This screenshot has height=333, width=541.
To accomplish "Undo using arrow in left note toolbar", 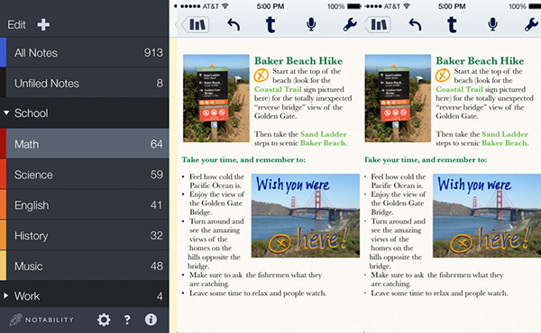I will coord(234,25).
